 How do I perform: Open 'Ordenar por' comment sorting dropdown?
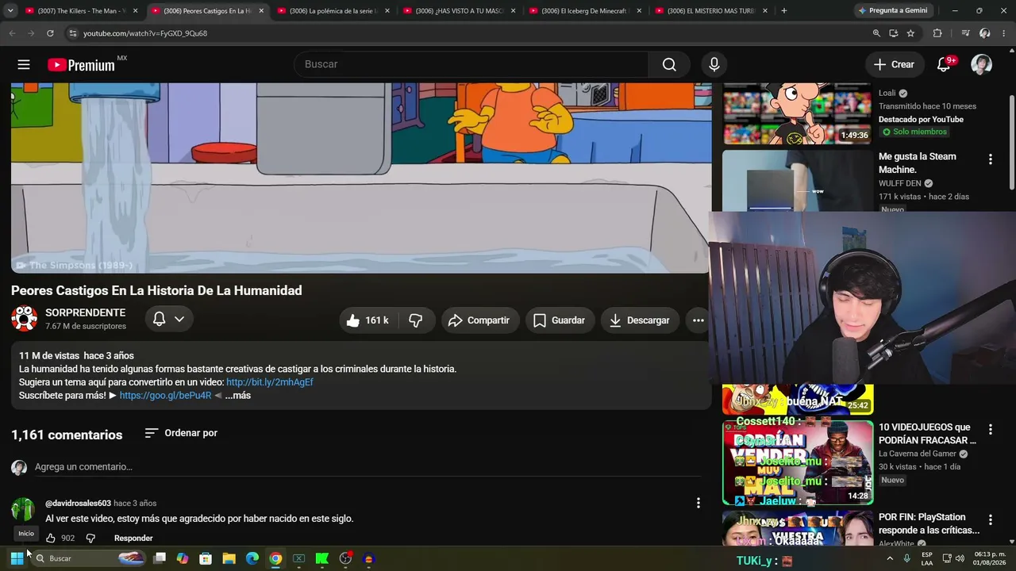tap(181, 433)
